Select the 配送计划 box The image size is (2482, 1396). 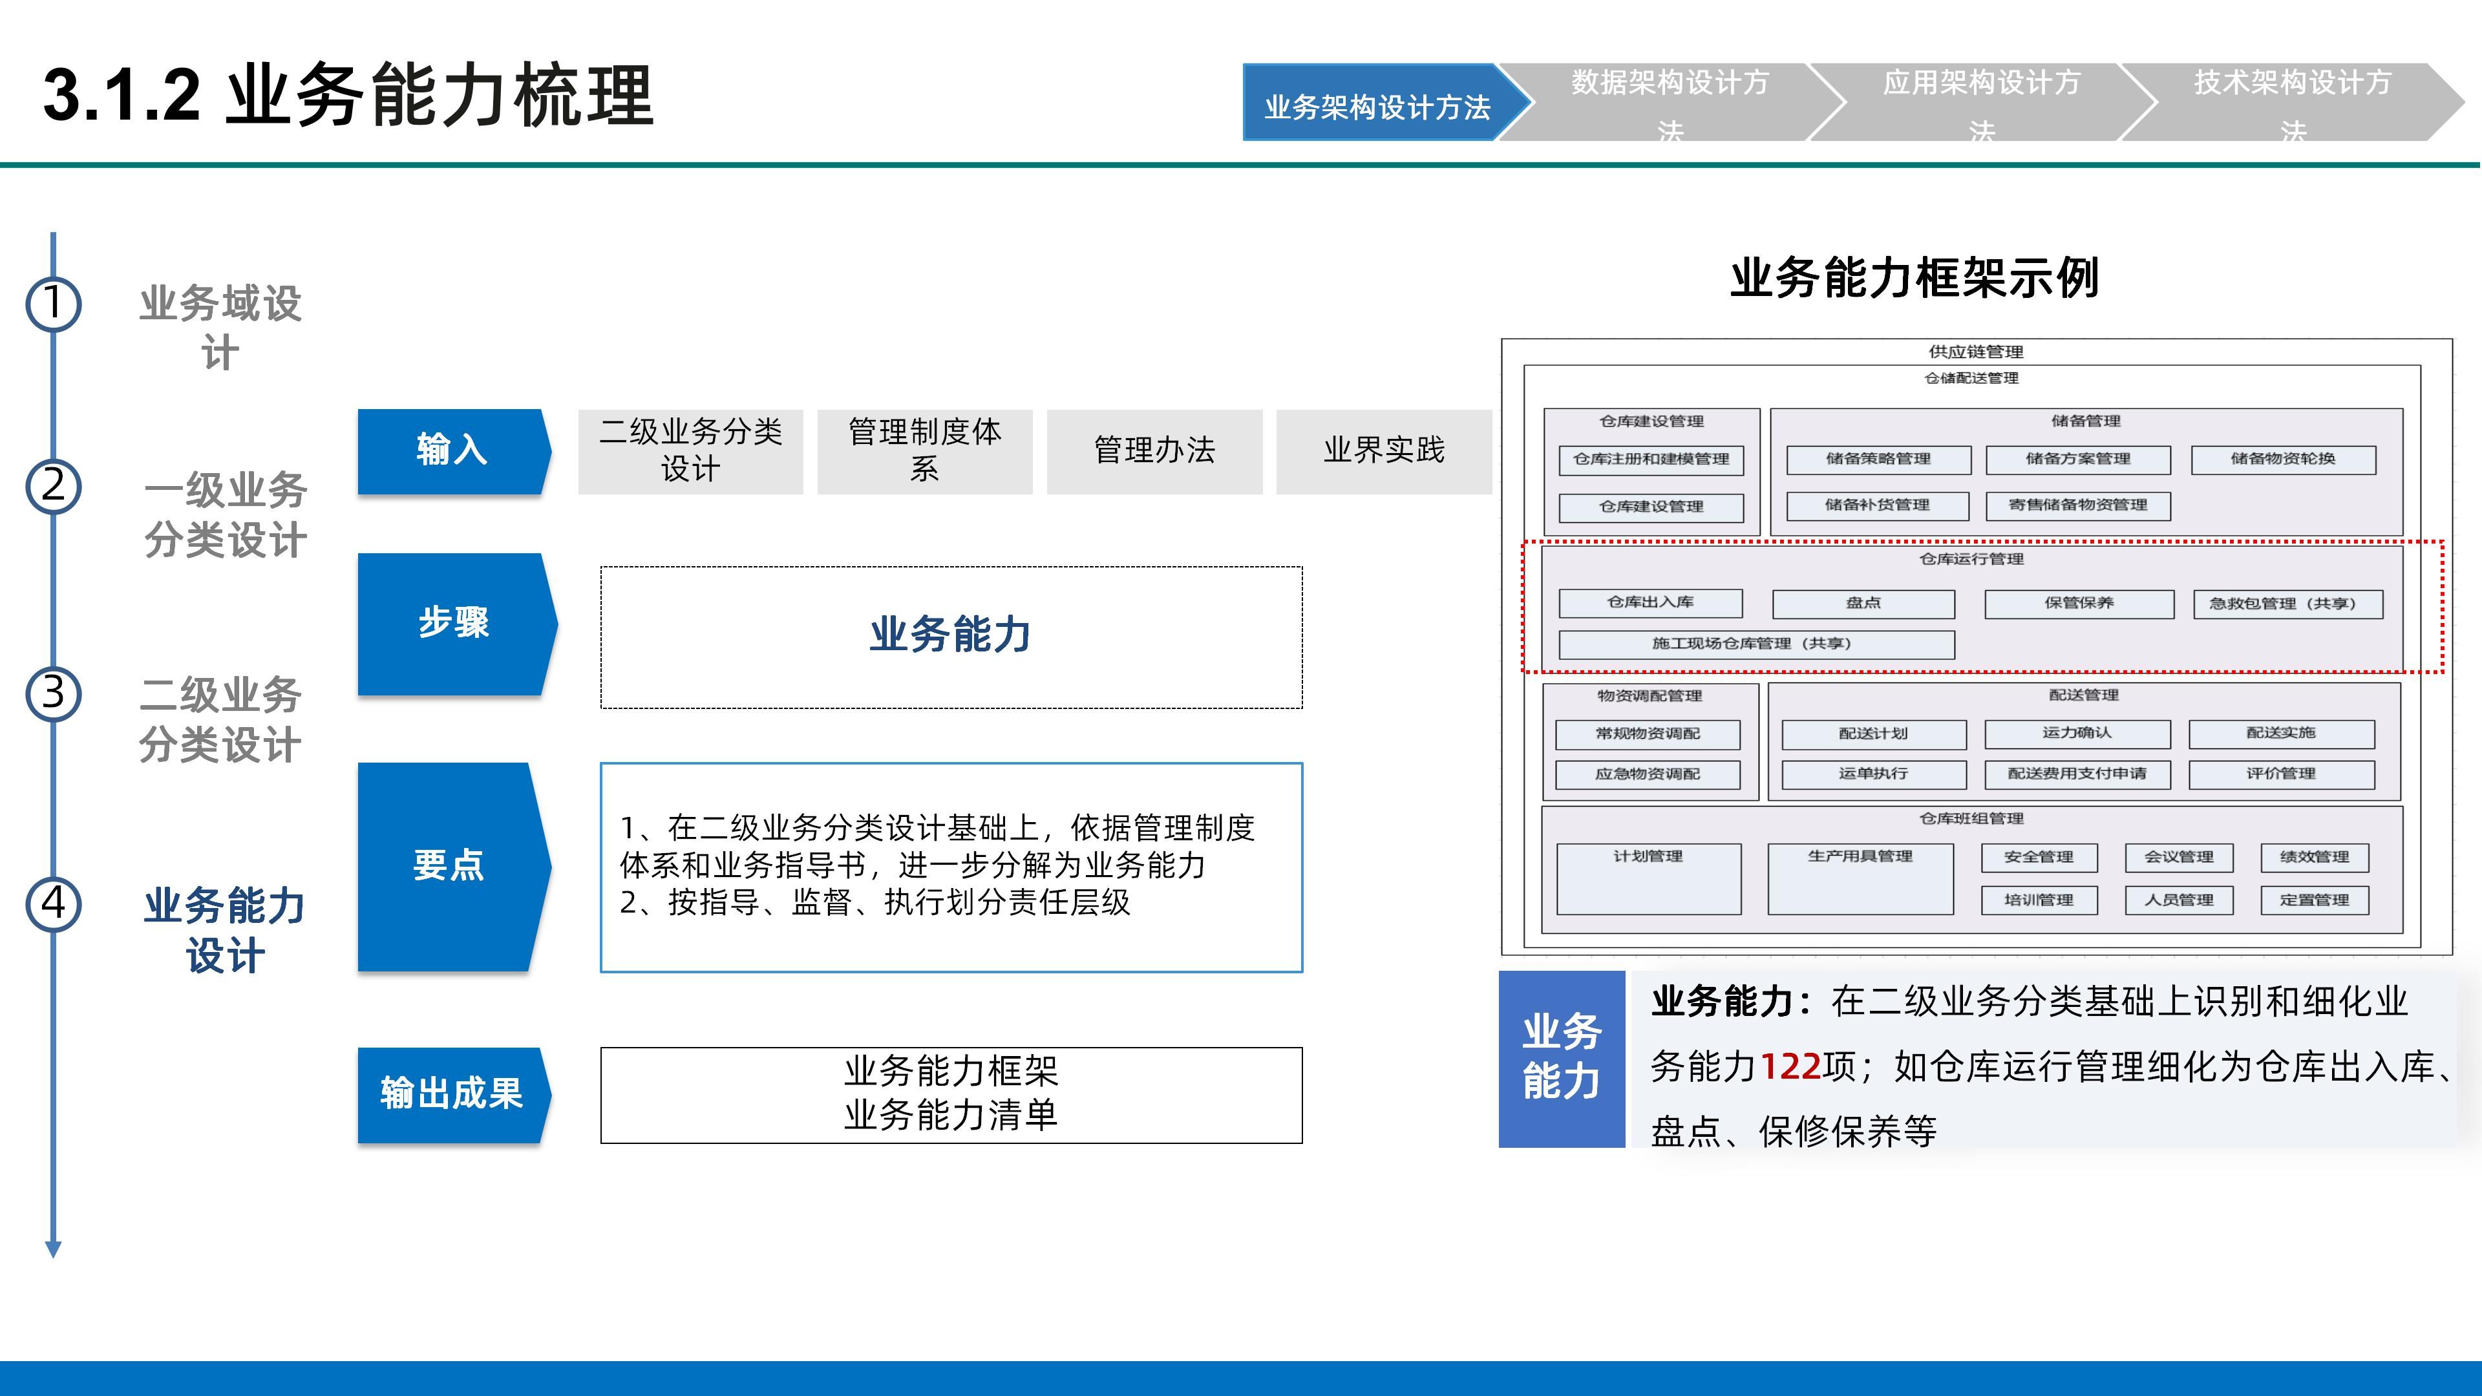pos(1874,735)
